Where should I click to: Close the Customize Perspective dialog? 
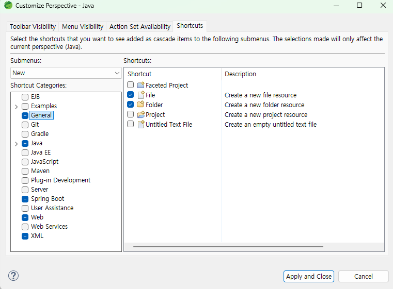tap(383, 5)
